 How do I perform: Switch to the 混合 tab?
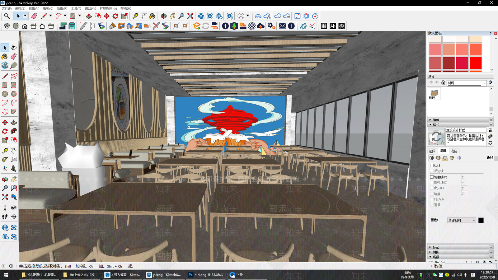454,151
